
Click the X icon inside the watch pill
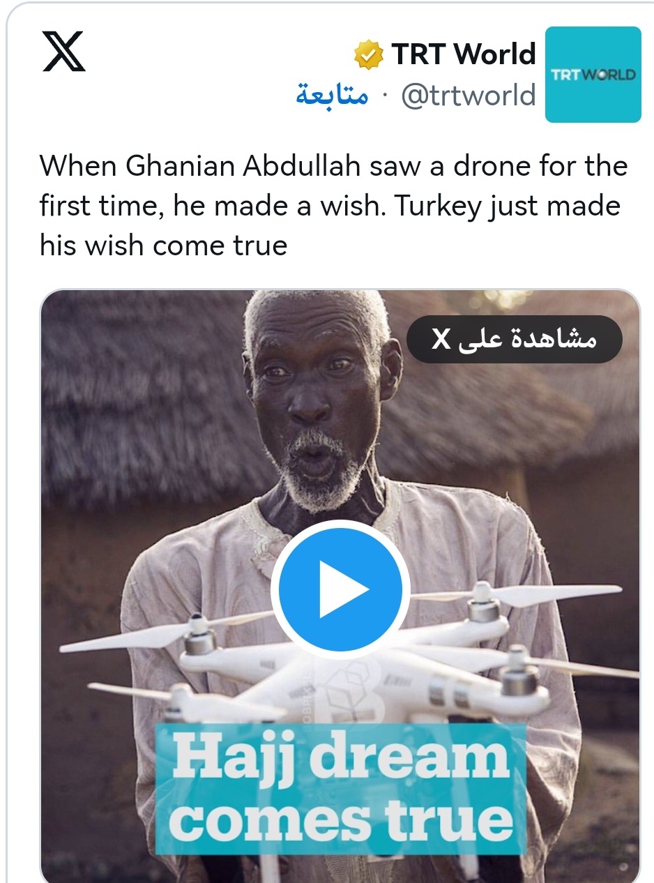[x=441, y=339]
